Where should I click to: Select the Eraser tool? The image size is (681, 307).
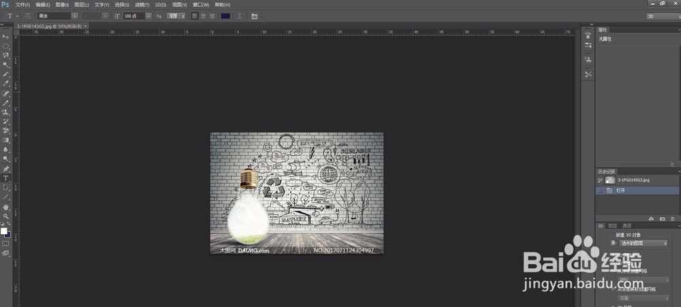[6, 131]
